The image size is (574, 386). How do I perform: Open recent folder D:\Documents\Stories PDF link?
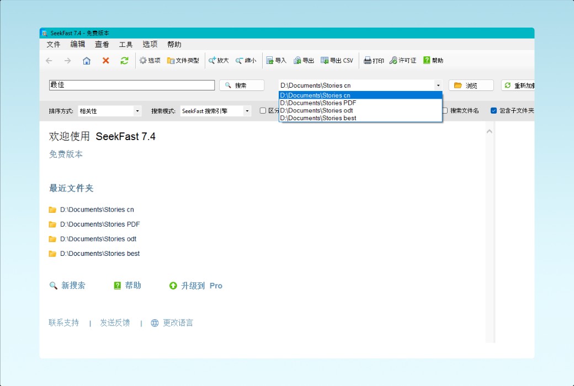tap(100, 224)
